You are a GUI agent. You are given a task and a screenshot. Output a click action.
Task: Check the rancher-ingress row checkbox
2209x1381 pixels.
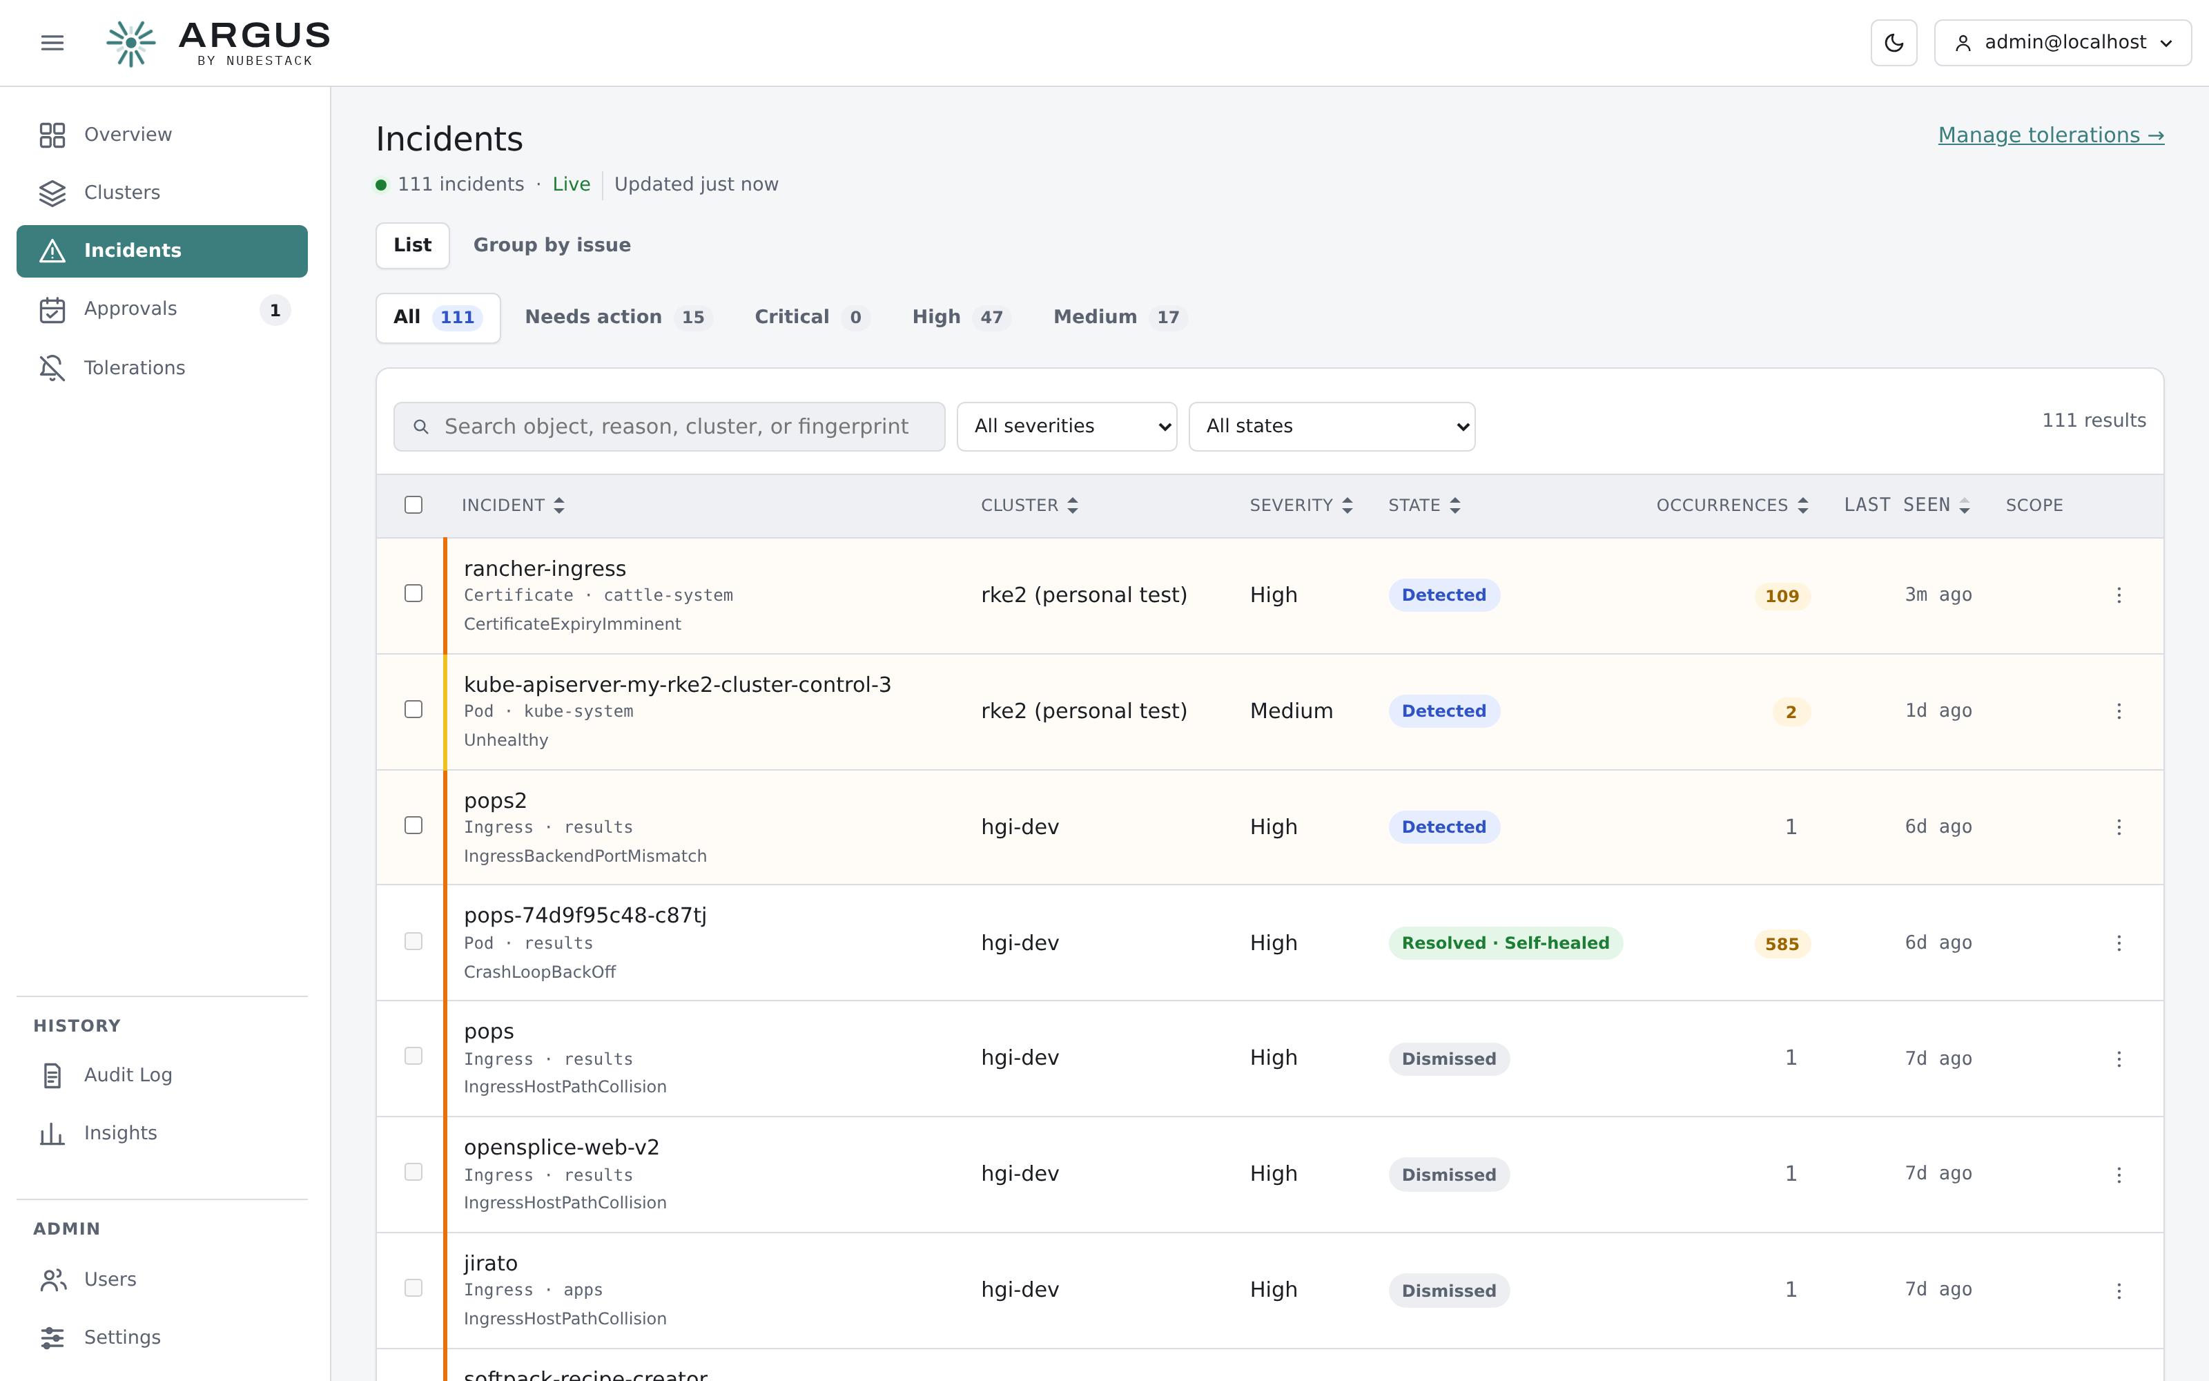[413, 594]
